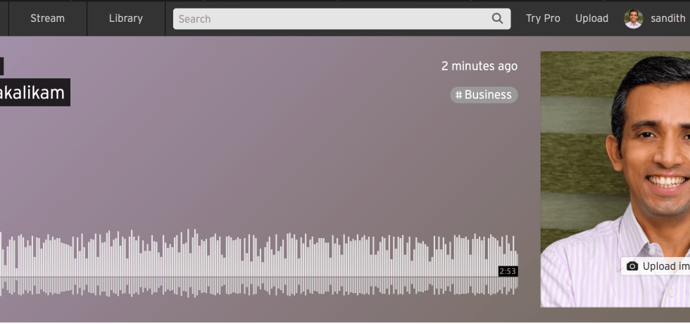690x324 pixels.
Task: Open the Stream tab
Action: tap(47, 18)
